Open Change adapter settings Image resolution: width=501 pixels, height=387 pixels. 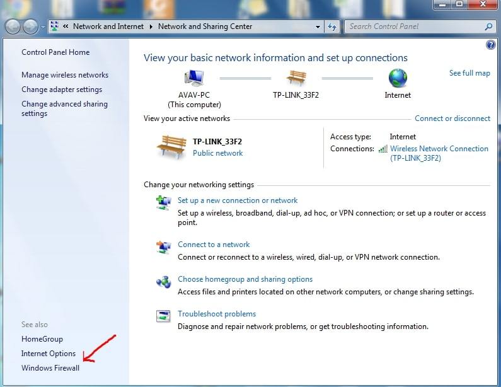(x=62, y=90)
